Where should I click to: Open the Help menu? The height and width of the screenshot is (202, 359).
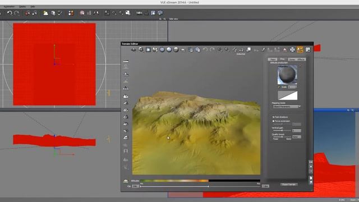point(33,7)
